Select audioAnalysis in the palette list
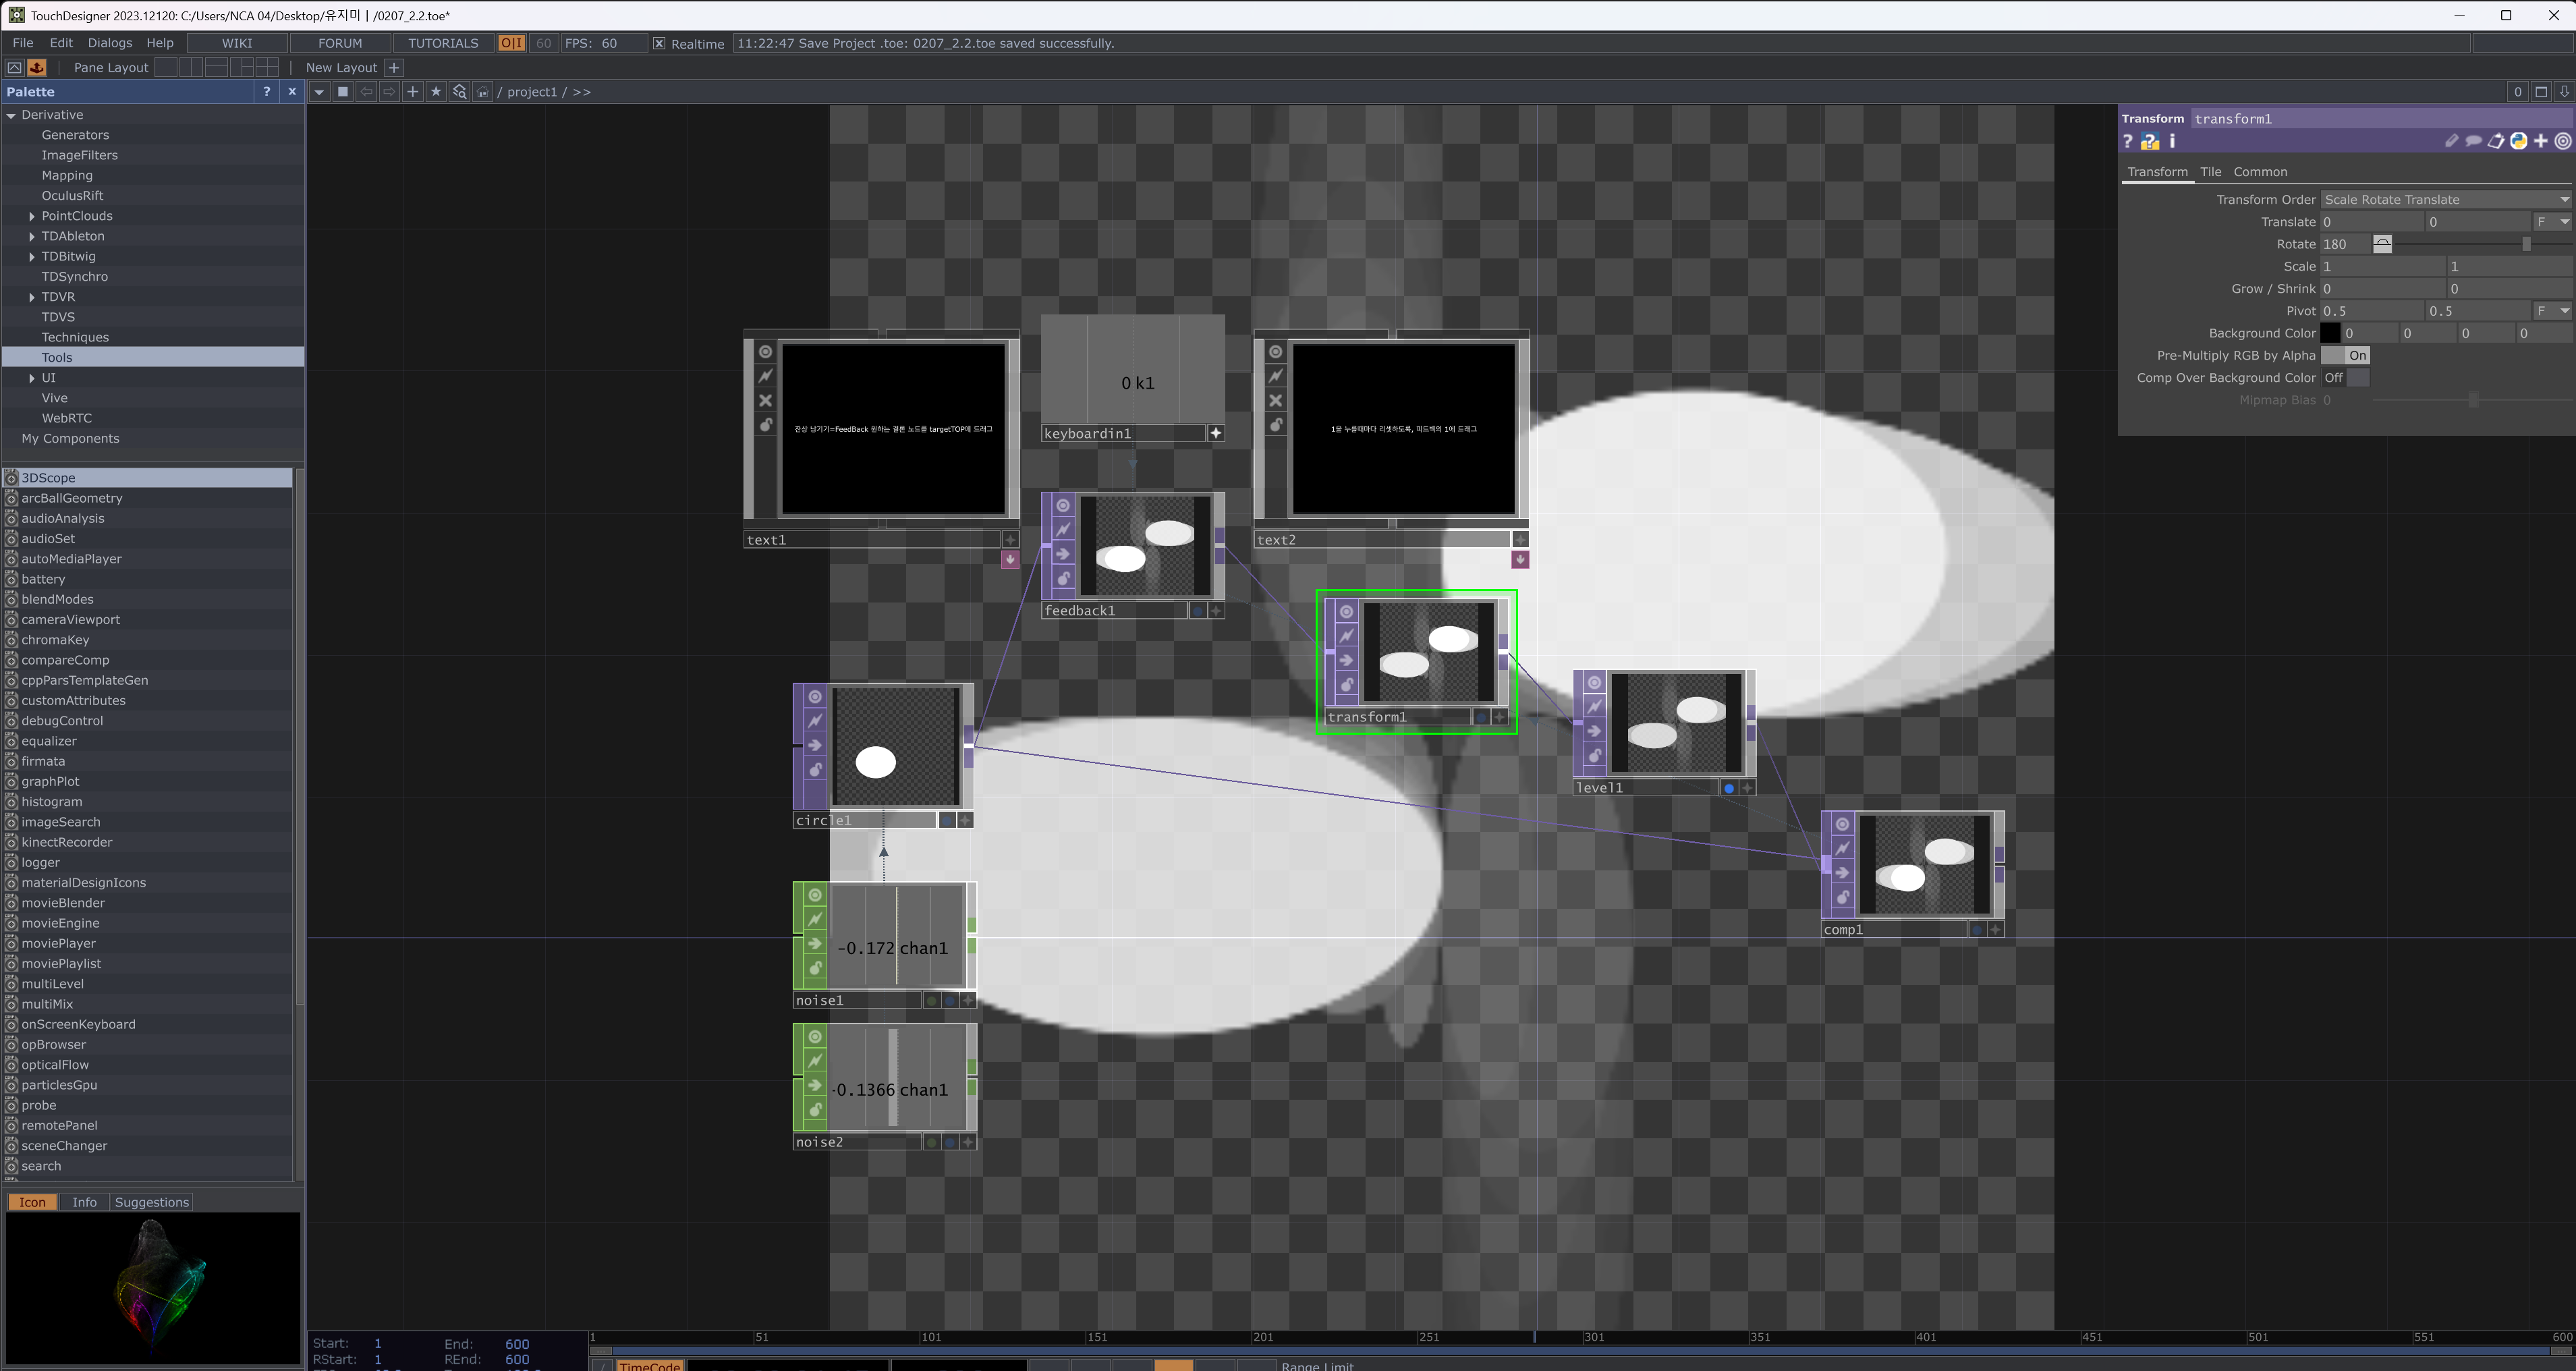Viewport: 2576px width, 1371px height. click(62, 518)
